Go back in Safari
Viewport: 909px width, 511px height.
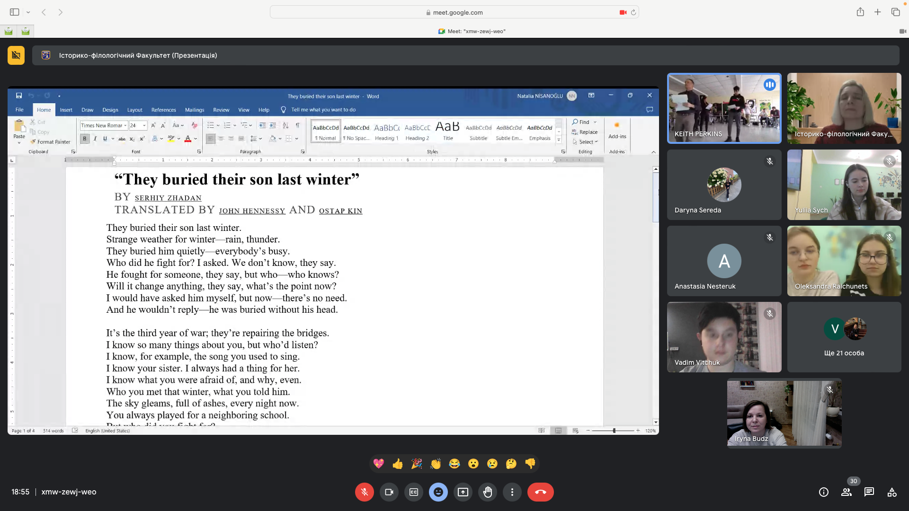[44, 12]
